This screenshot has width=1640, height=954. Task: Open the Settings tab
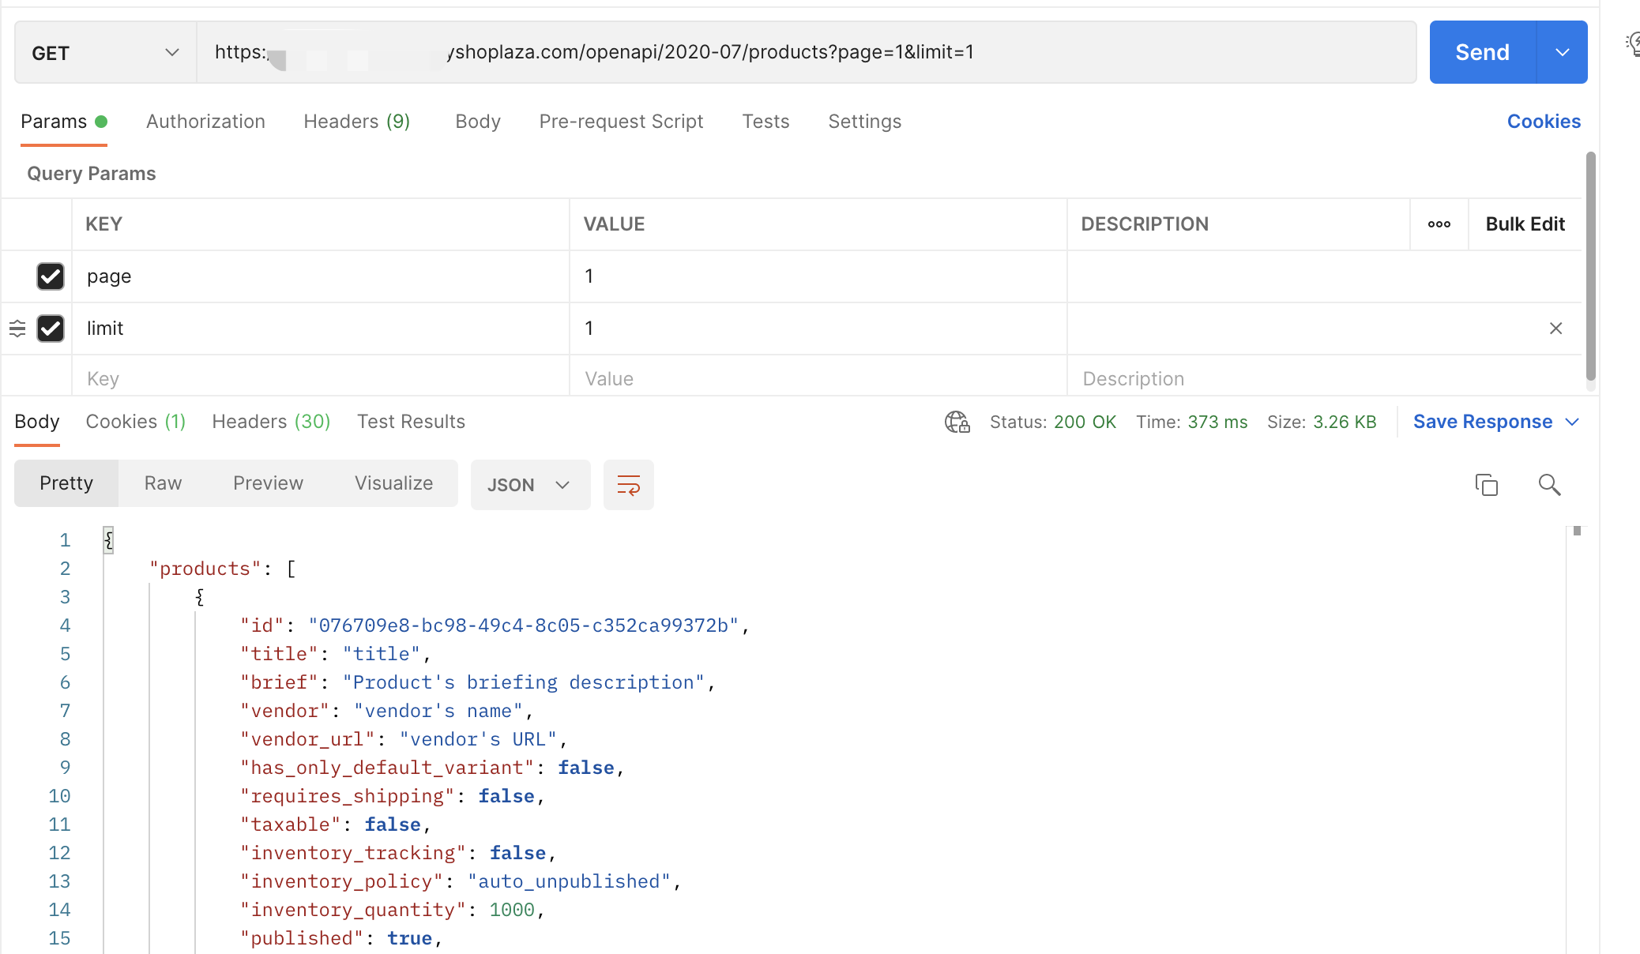pos(864,122)
